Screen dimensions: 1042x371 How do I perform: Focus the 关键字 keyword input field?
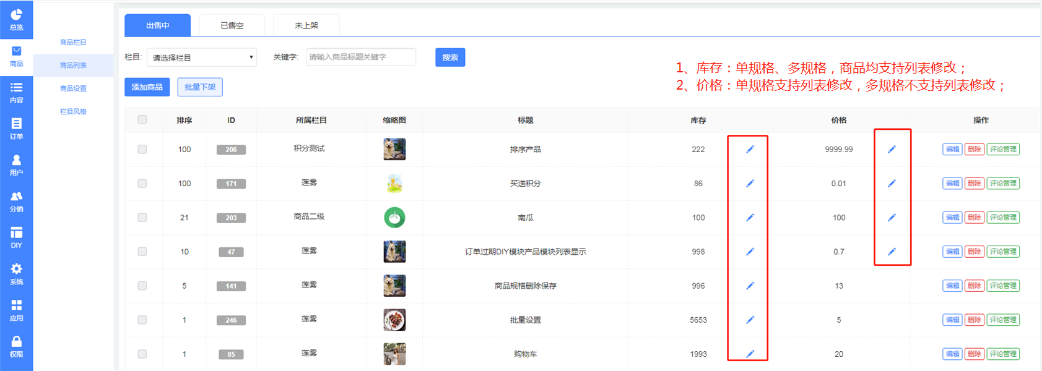[361, 57]
